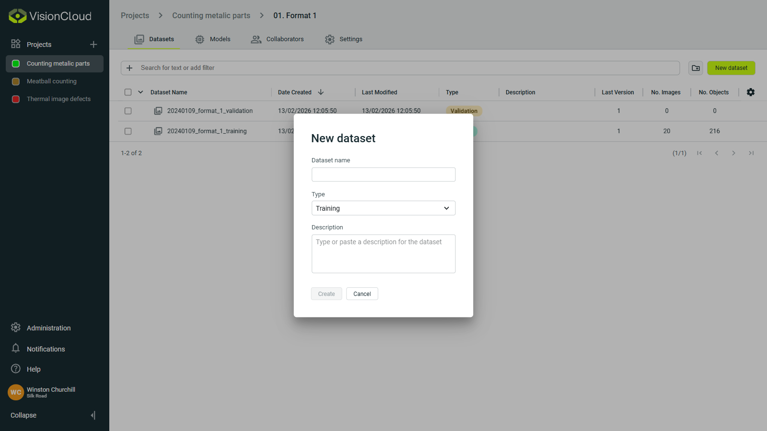Open the add filter plus icon
Viewport: 767px width, 431px height.
click(x=129, y=68)
